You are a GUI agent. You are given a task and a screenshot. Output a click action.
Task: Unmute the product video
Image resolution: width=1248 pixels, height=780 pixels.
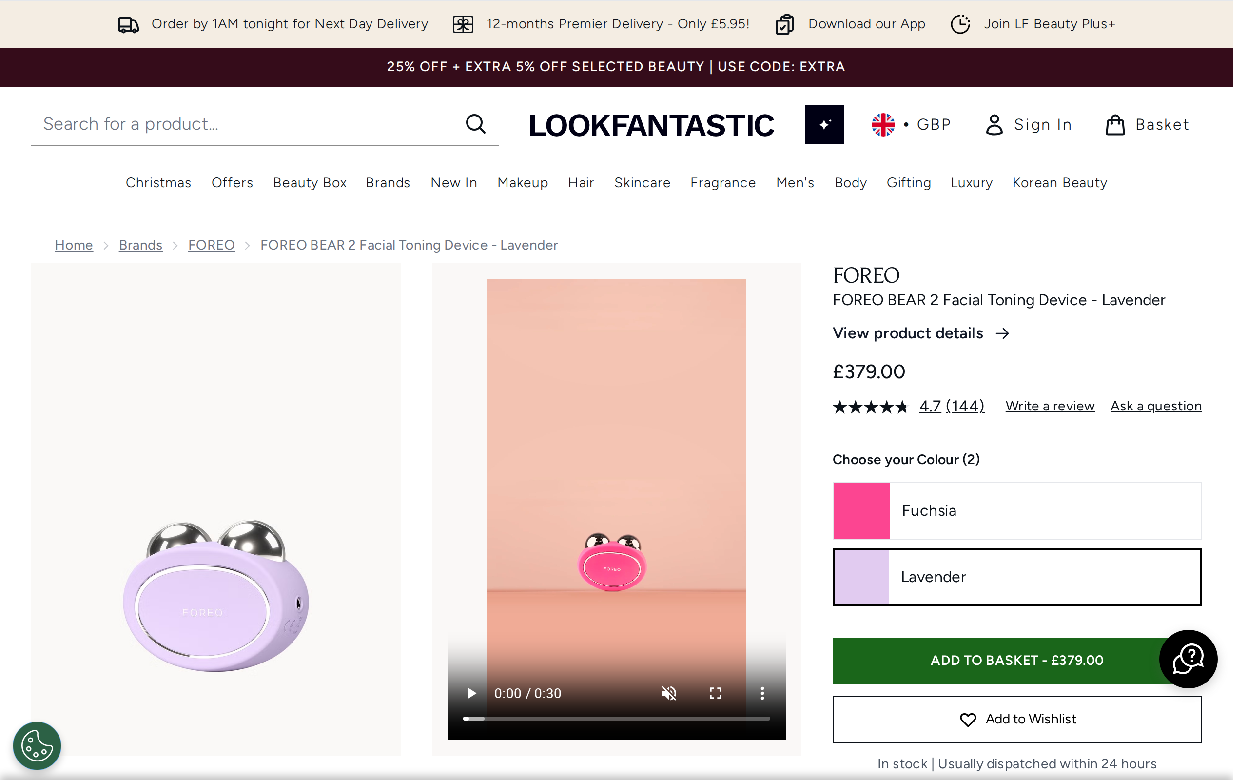668,693
